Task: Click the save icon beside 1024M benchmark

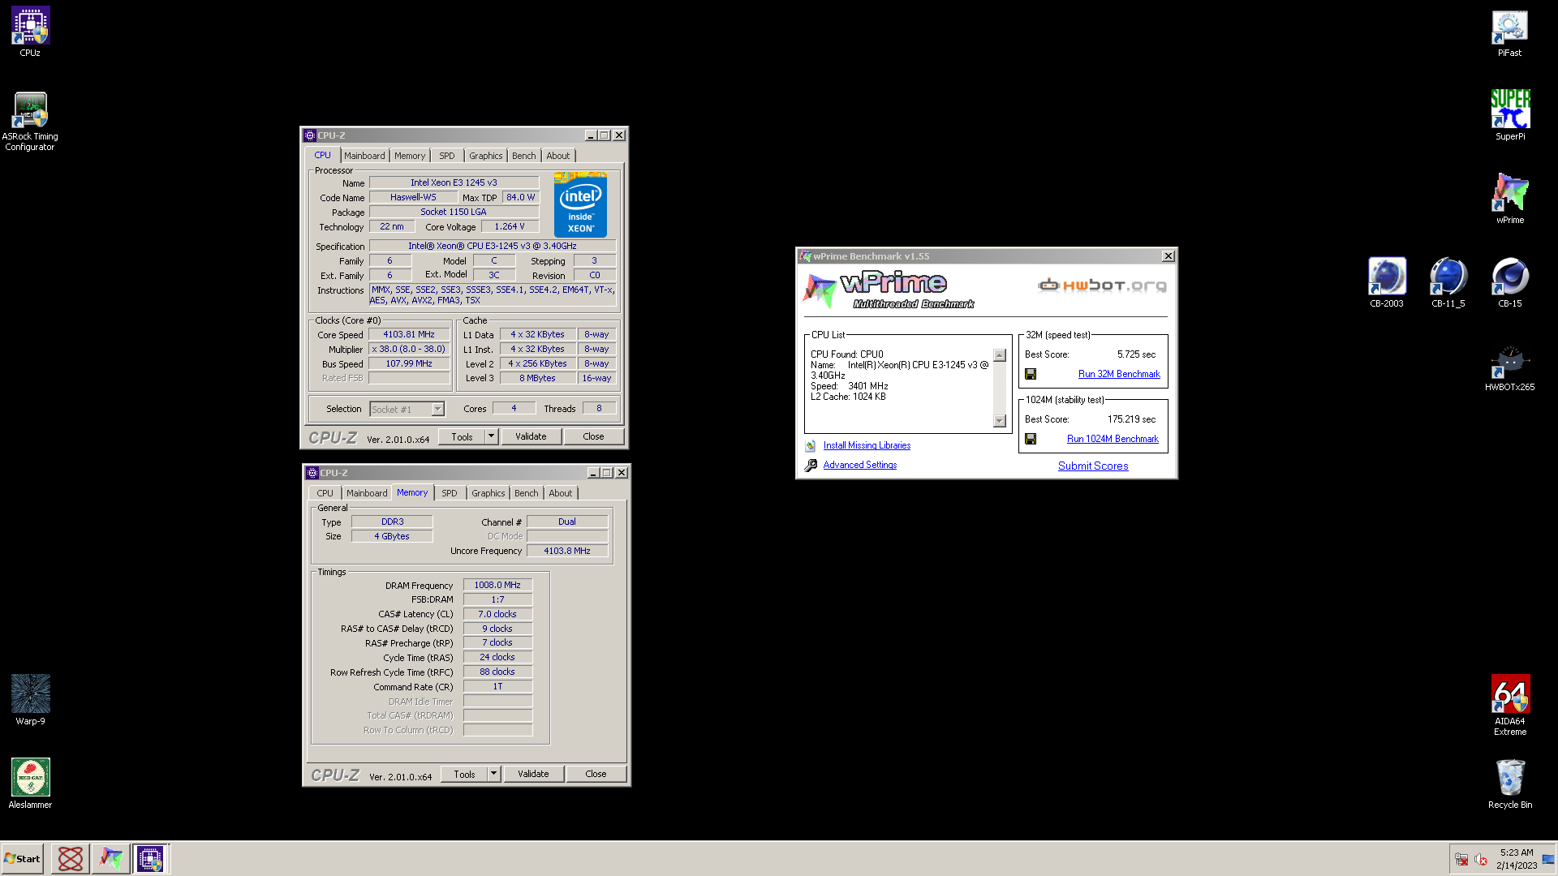Action: coord(1031,439)
